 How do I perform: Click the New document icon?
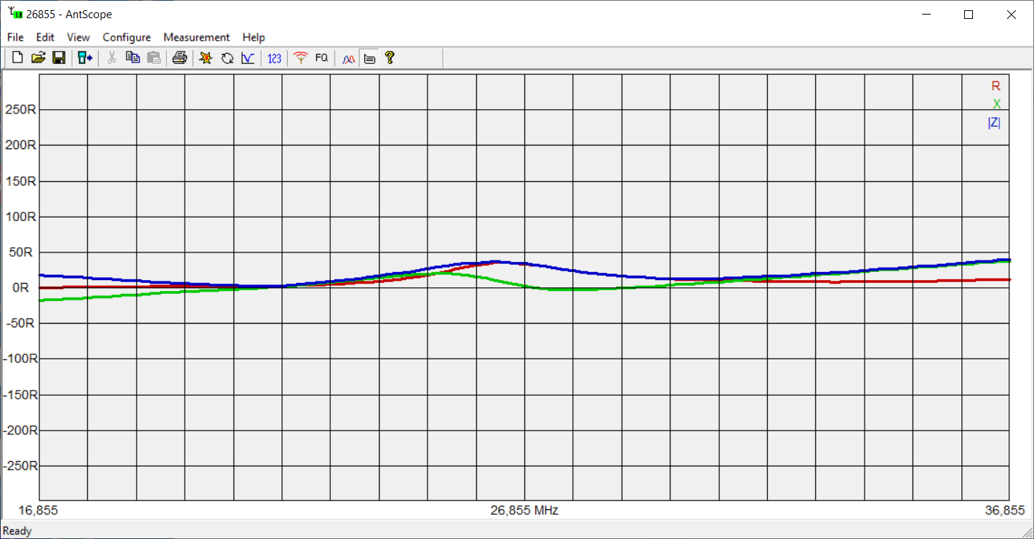(x=17, y=58)
